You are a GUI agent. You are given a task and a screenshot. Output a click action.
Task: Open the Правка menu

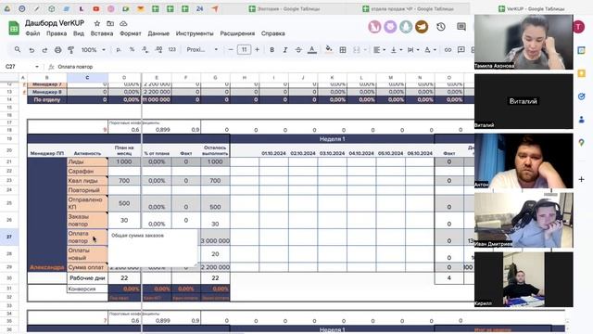57,33
